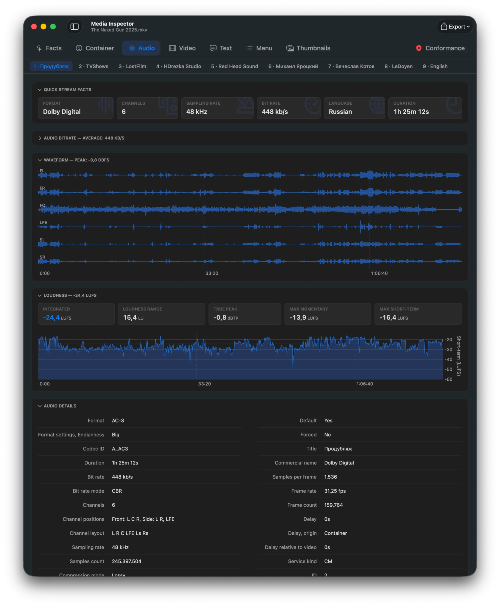Open the Conformance tab
500x607 pixels.
[440, 48]
